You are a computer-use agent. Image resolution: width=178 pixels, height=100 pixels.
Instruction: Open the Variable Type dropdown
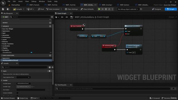pos(23,87)
